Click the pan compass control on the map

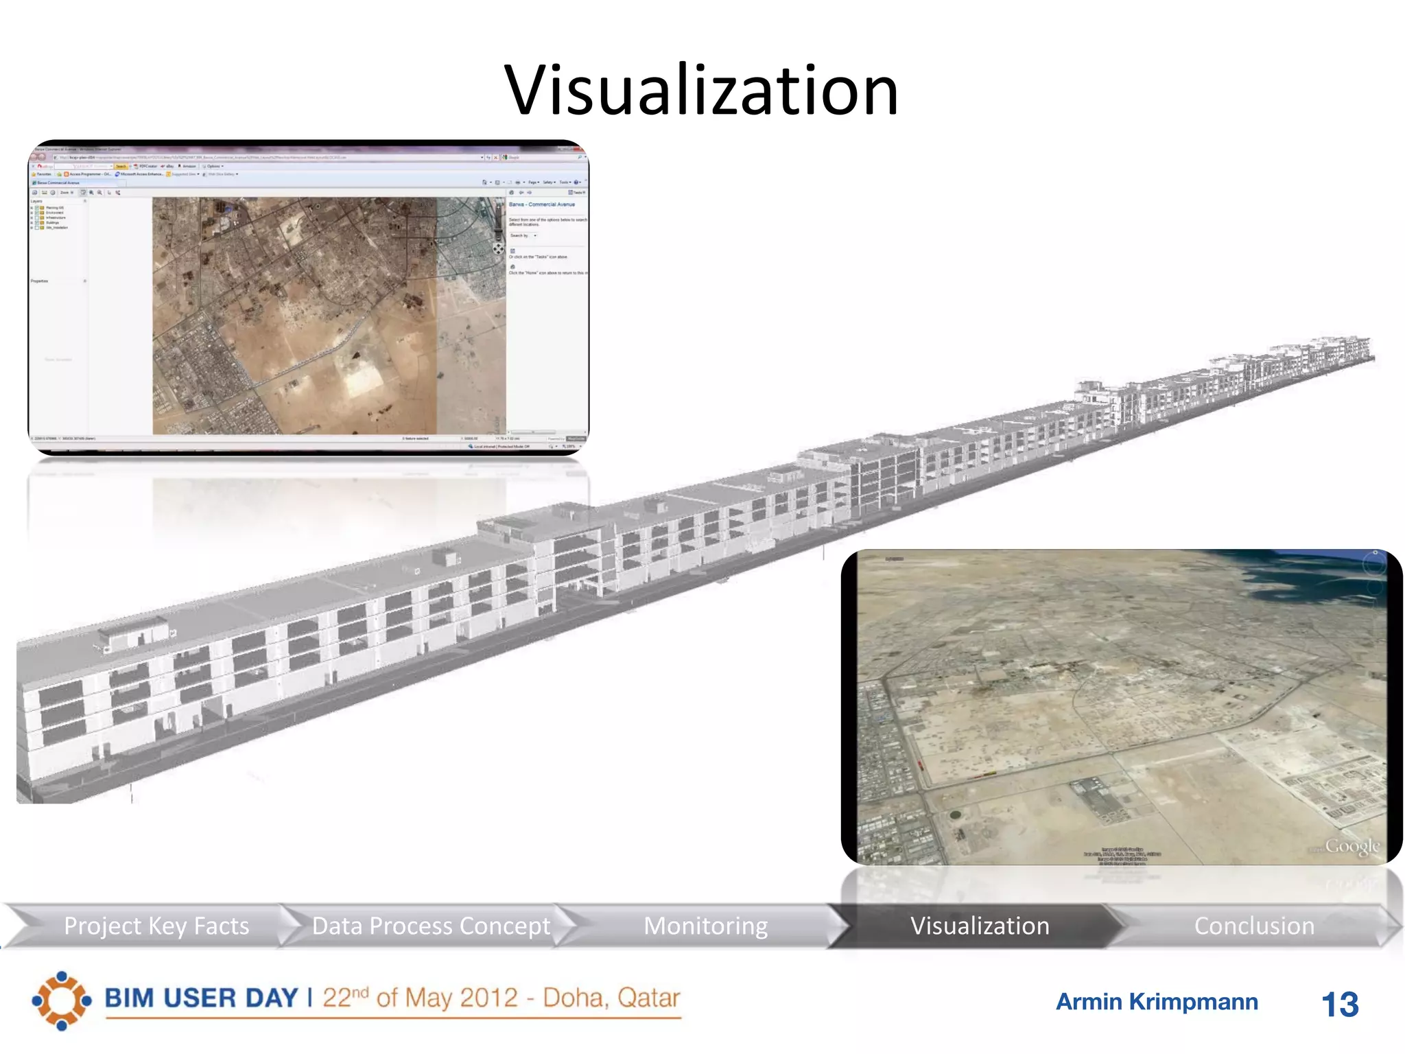pyautogui.click(x=499, y=248)
